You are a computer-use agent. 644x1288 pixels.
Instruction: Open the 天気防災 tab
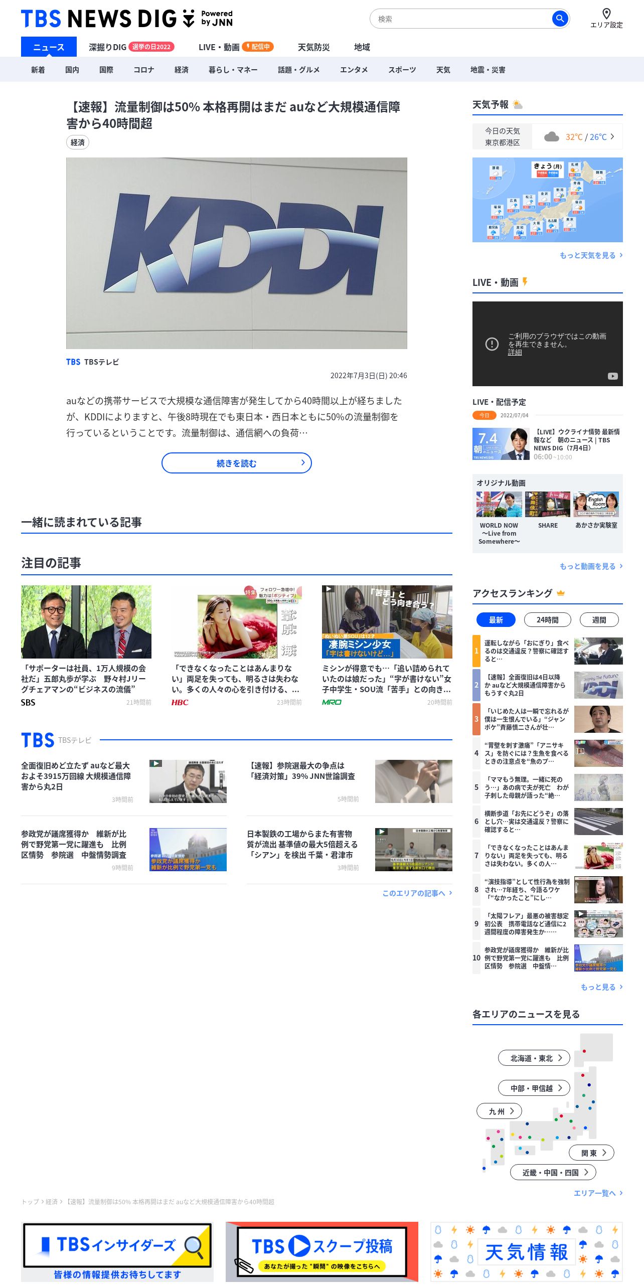point(313,47)
